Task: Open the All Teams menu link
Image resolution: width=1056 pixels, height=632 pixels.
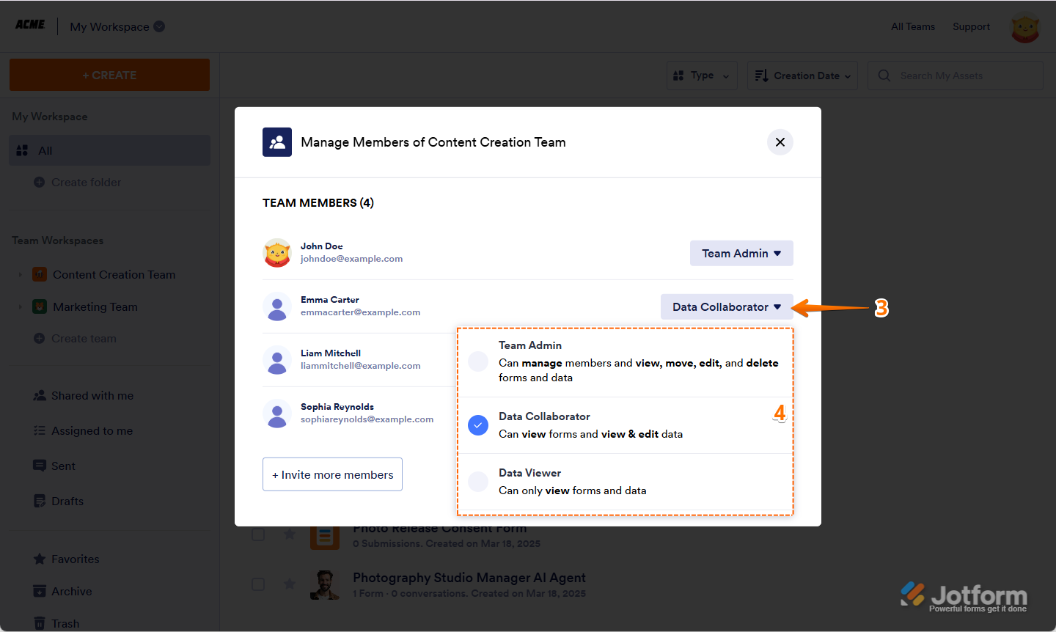Action: [912, 26]
